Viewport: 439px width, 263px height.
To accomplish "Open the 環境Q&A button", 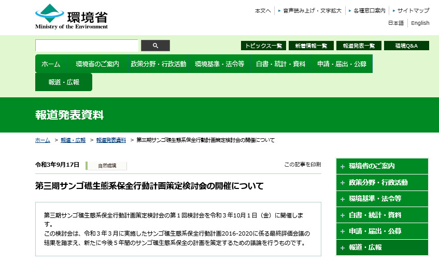I will pyautogui.click(x=406, y=46).
